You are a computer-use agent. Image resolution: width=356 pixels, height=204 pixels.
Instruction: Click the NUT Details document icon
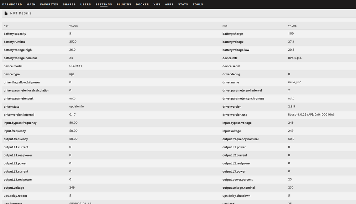pos(6,13)
